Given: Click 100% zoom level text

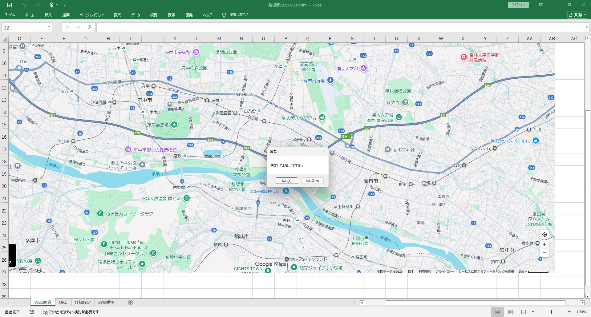Looking at the screenshot, I should 581,312.
